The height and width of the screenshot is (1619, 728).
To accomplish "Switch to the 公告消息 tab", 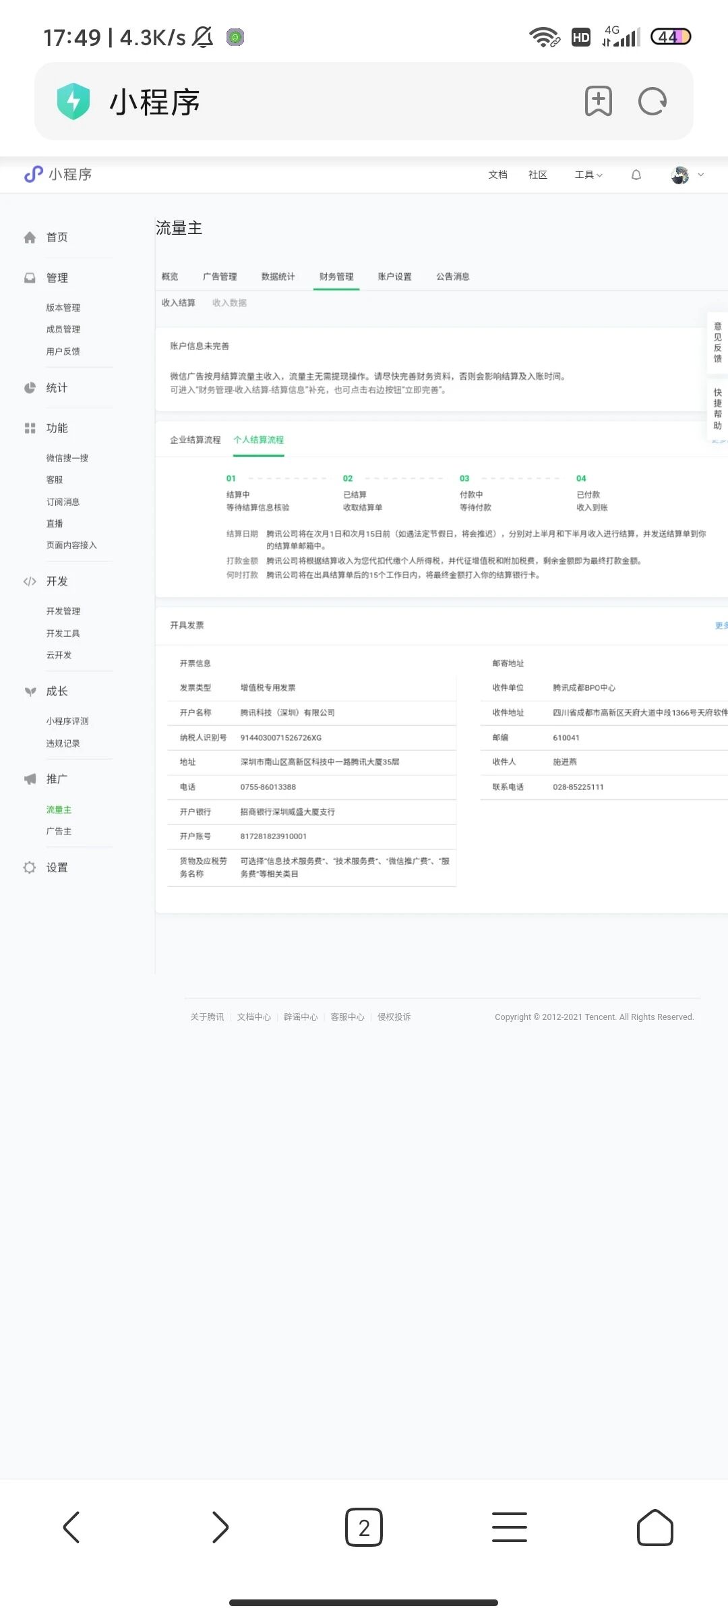I will coord(453,277).
